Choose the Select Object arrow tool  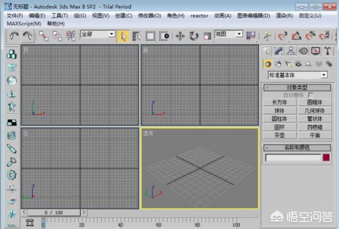coord(123,36)
